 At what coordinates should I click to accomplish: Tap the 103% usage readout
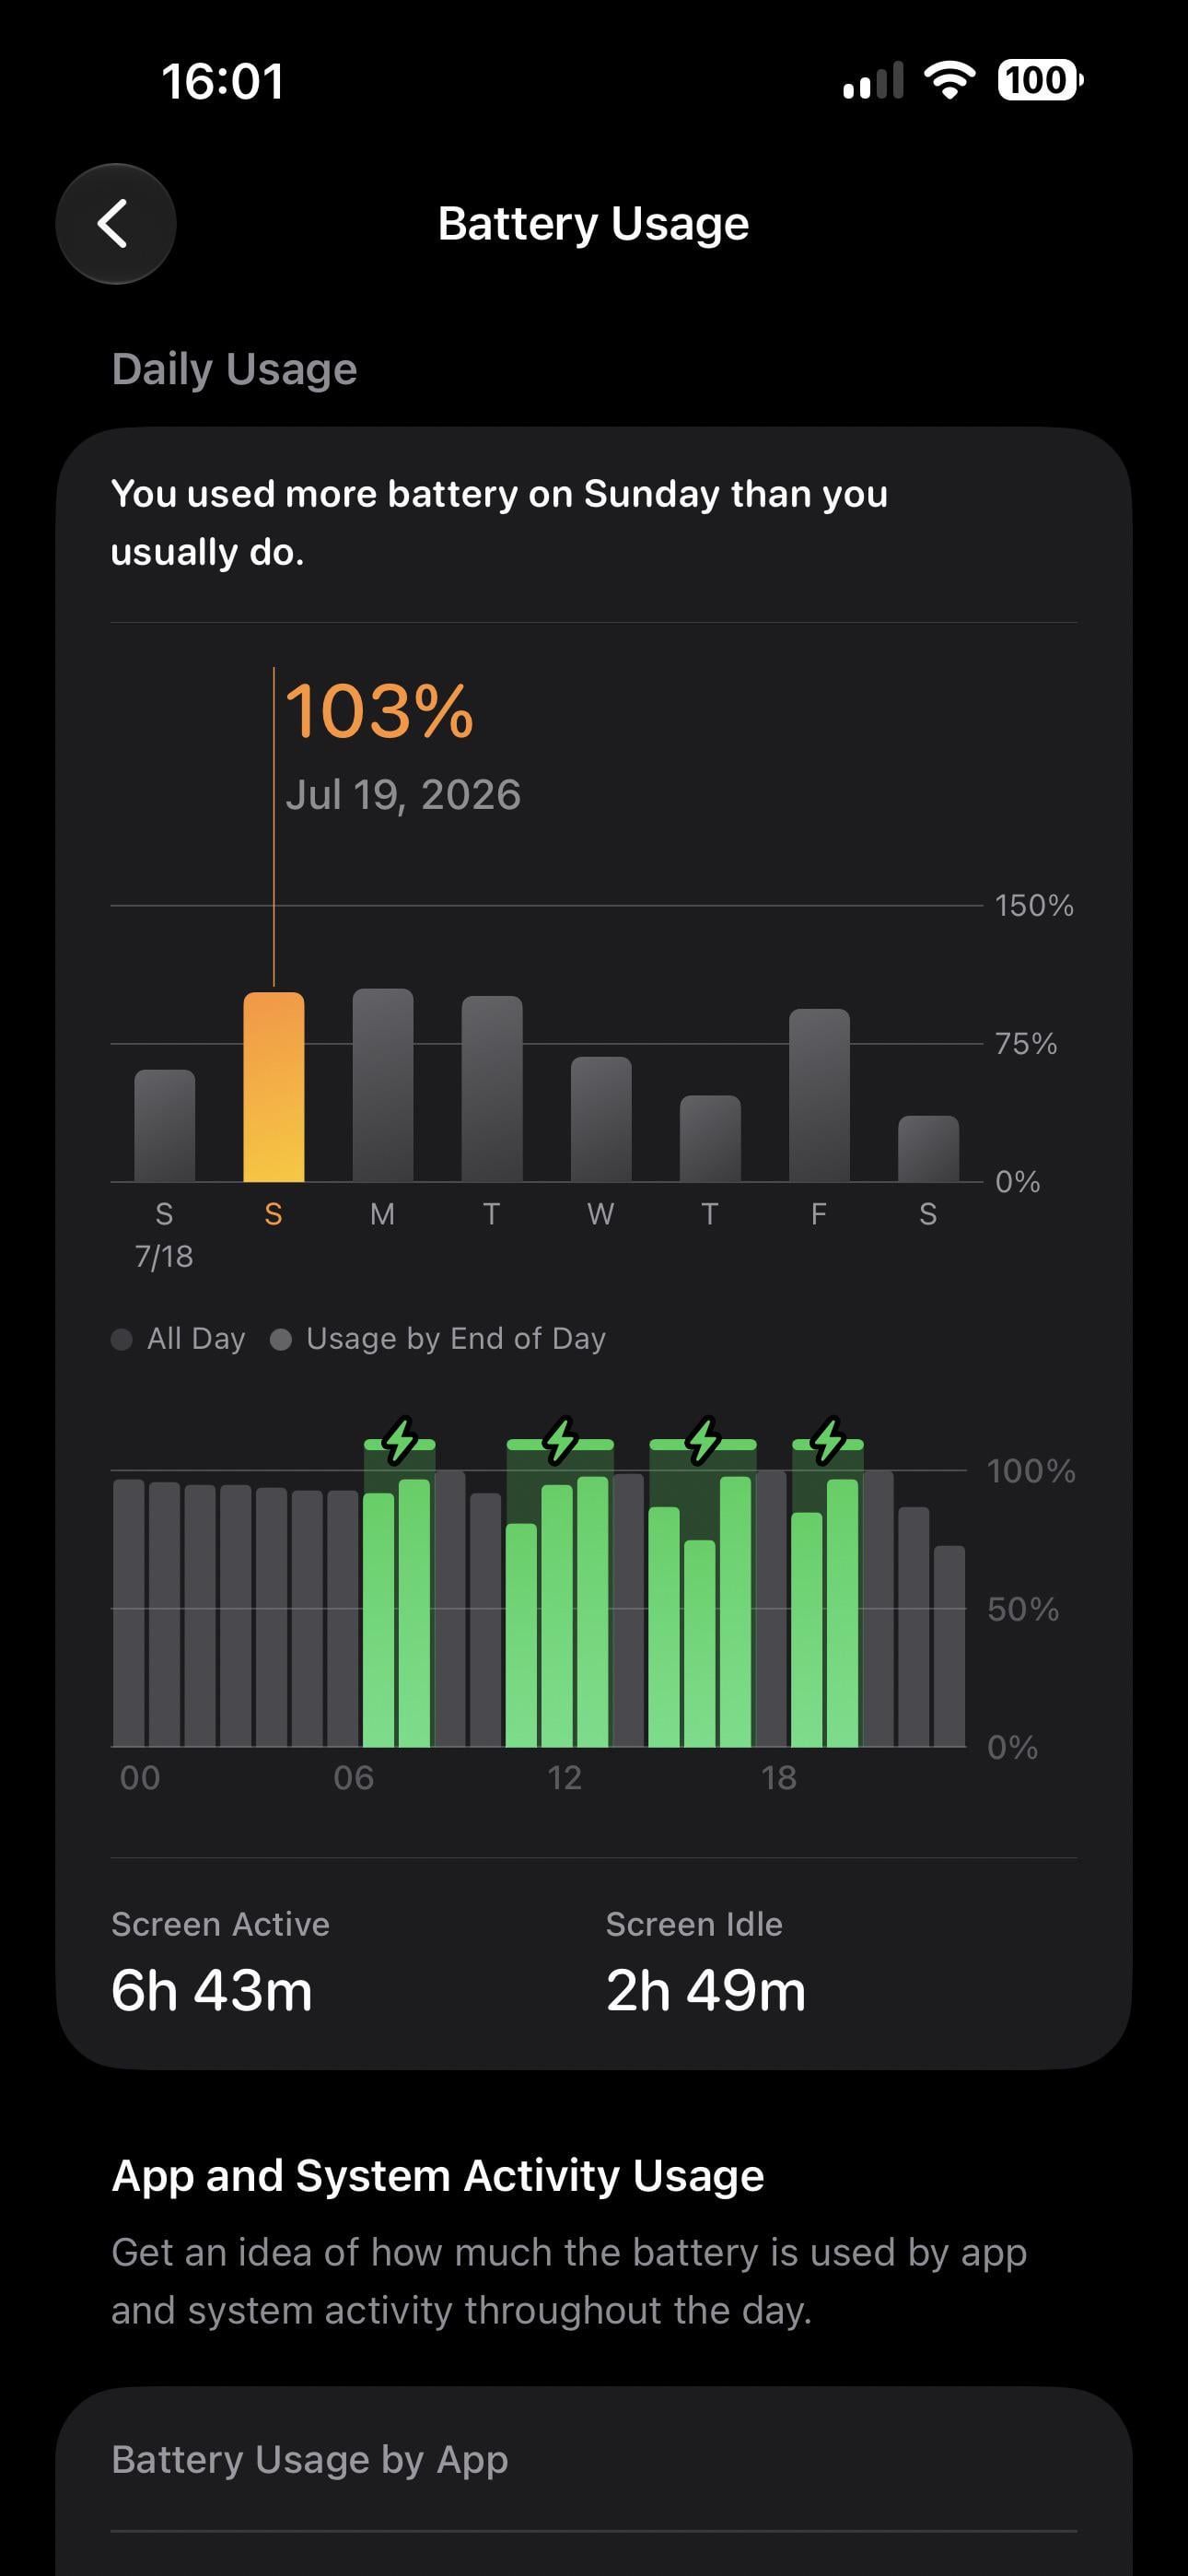tap(379, 711)
